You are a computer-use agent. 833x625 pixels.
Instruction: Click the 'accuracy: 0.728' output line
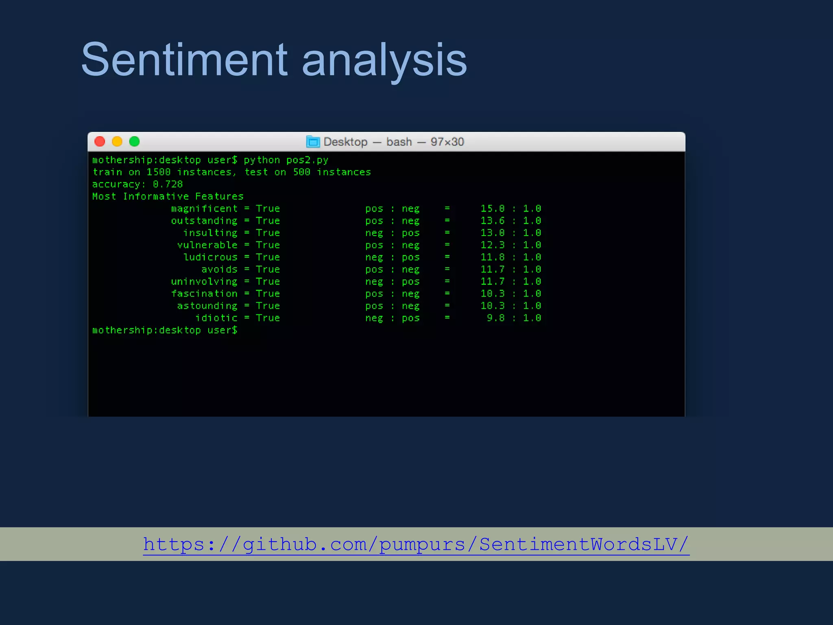click(x=137, y=184)
